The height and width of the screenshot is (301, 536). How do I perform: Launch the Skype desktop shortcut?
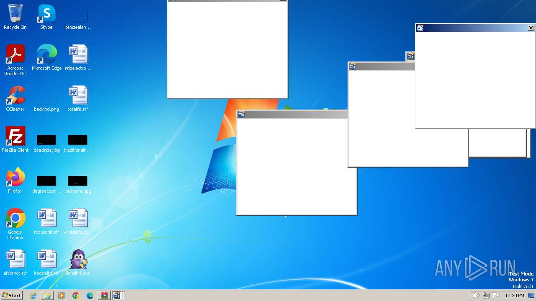click(46, 17)
